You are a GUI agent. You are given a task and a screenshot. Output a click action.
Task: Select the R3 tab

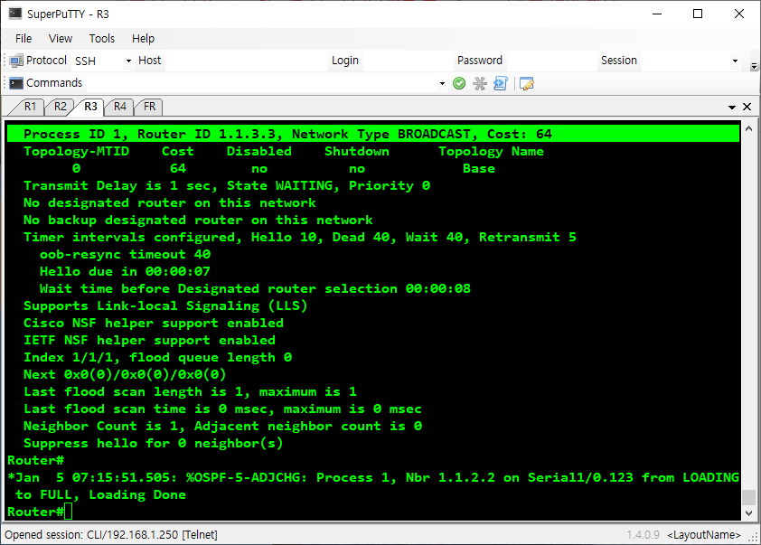click(90, 107)
